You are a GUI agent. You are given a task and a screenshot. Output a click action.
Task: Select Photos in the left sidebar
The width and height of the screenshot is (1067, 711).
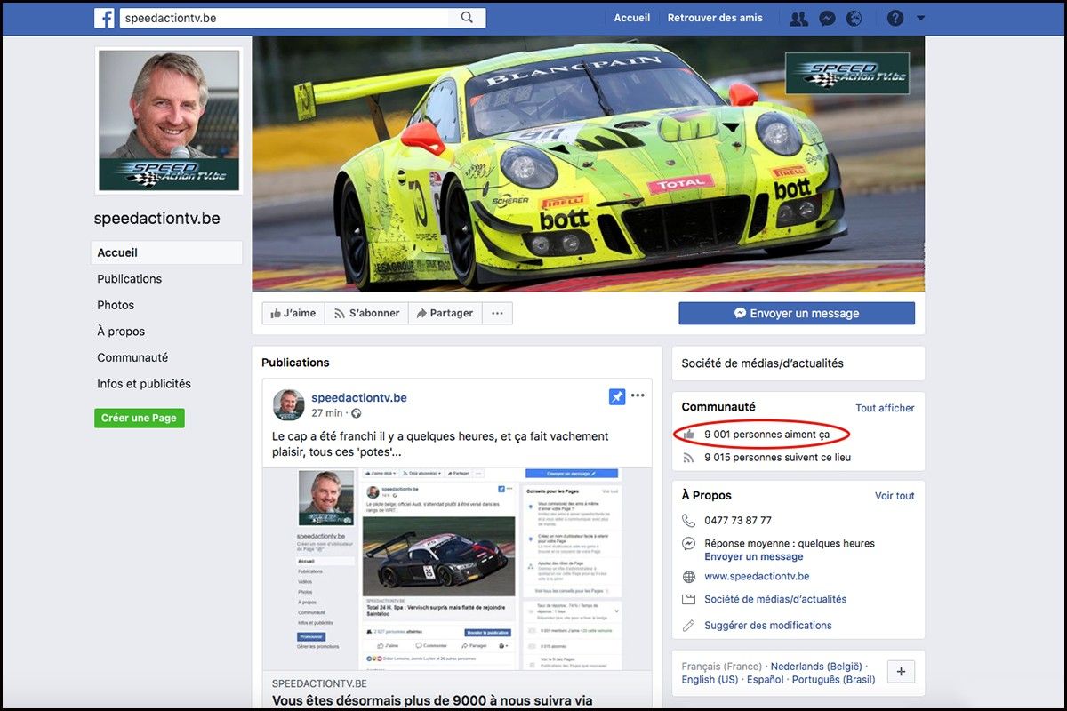116,305
